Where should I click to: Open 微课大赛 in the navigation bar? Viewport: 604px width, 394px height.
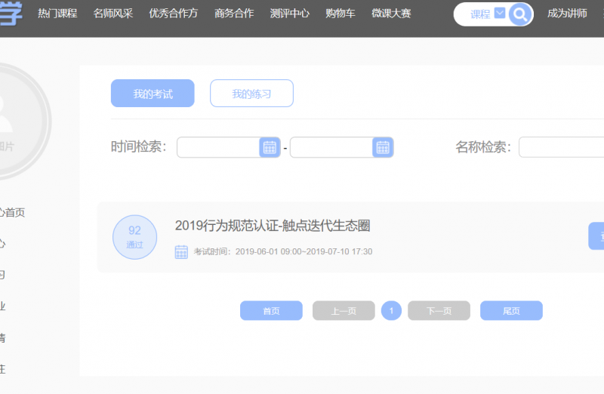coord(391,14)
